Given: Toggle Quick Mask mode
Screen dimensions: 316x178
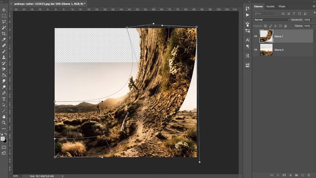Looking at the screenshot, I should tap(4, 147).
